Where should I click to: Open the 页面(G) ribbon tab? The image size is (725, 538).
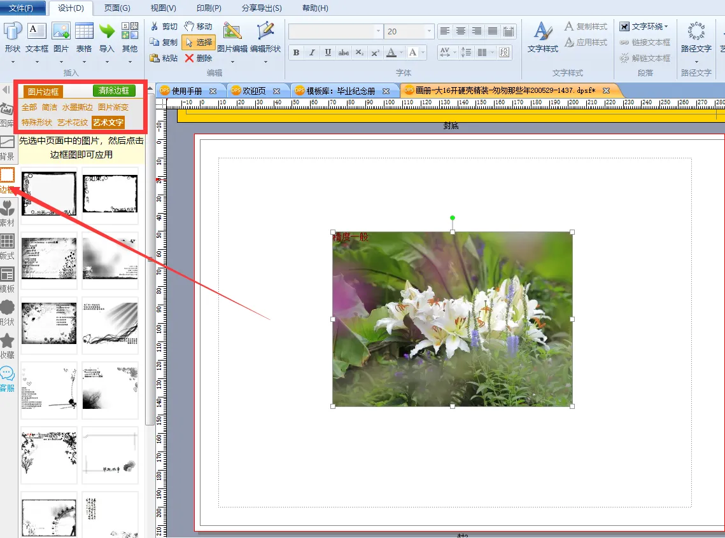tap(116, 8)
